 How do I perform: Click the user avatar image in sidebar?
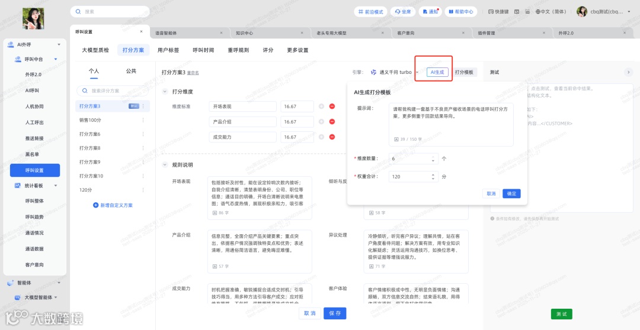[33, 19]
